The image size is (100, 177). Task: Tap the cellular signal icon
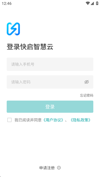(x=92, y=3)
